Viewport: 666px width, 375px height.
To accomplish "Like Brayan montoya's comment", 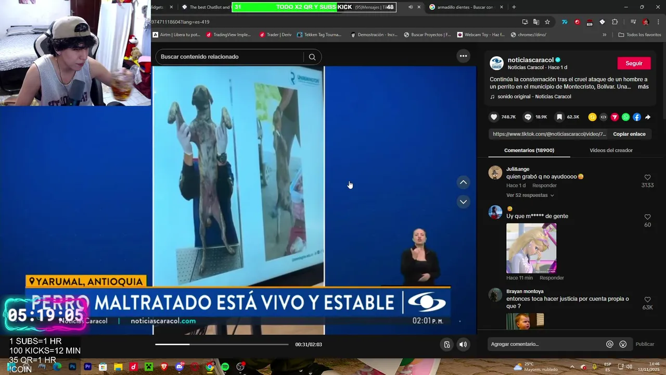I will pos(647,299).
